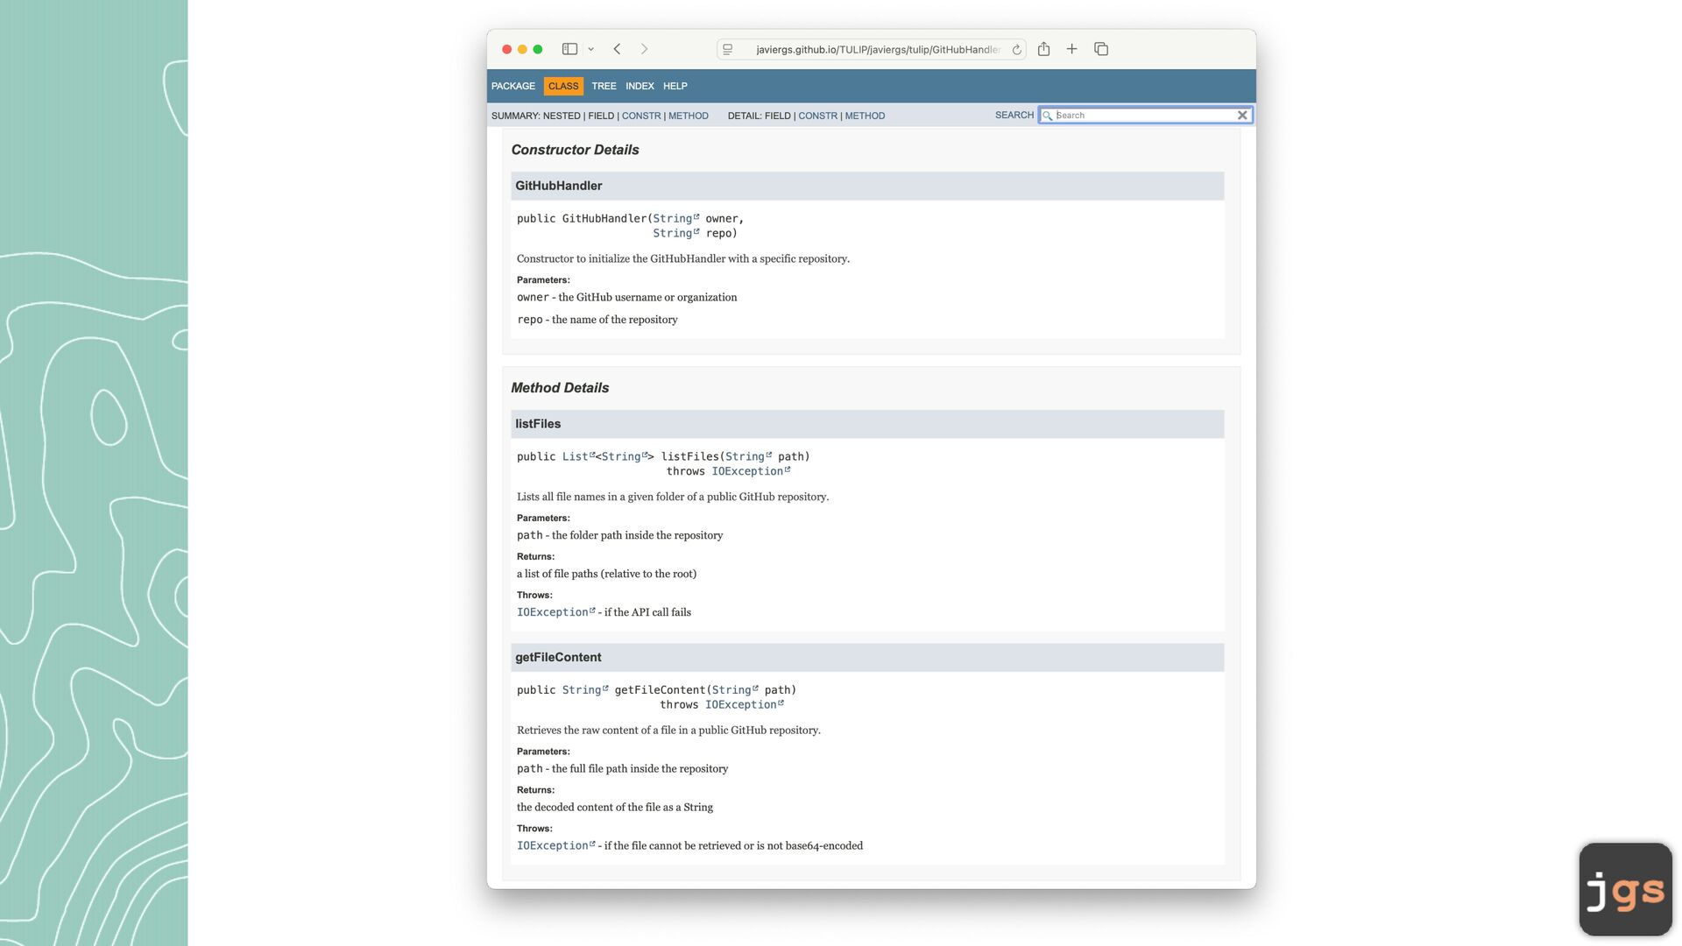Click the getFileContent method heading

(x=558, y=658)
